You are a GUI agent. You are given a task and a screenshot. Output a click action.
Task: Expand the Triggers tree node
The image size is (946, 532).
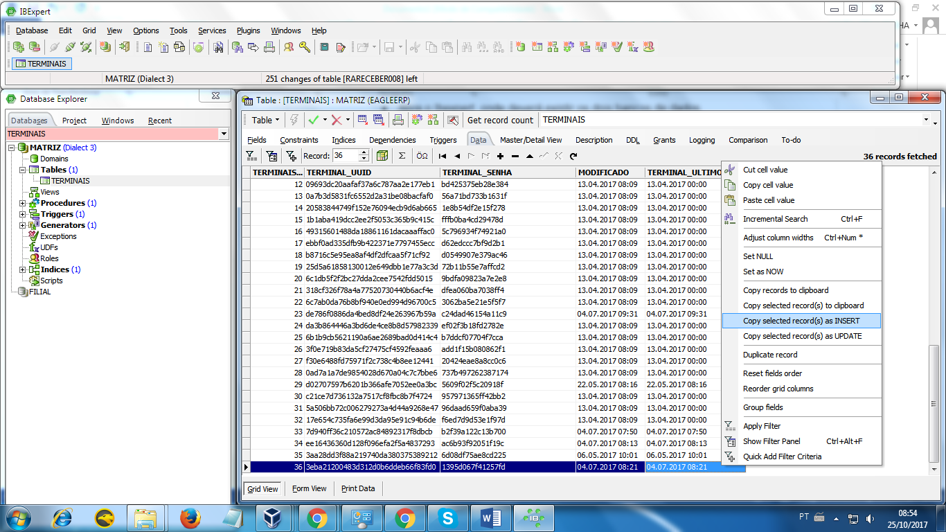tap(23, 214)
